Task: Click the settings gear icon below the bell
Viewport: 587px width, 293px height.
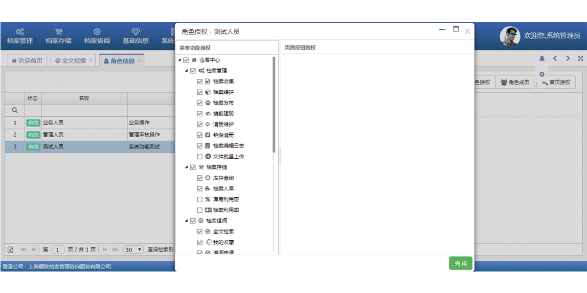Action: pos(542,74)
